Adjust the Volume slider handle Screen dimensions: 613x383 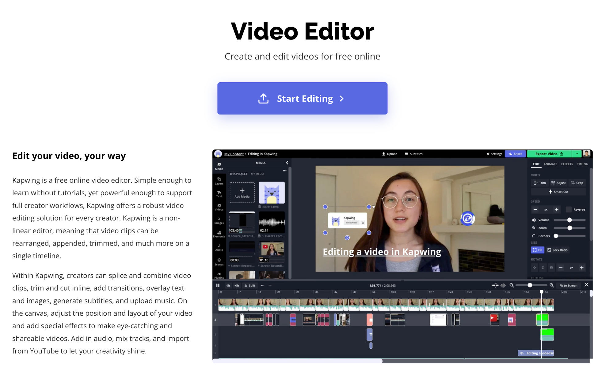click(569, 220)
